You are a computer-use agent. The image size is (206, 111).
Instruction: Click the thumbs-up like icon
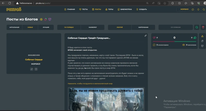(x=195, y=38)
